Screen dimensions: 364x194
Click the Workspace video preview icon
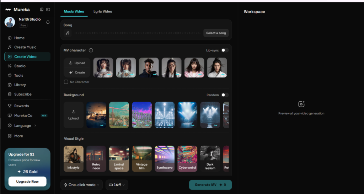[x=301, y=104]
